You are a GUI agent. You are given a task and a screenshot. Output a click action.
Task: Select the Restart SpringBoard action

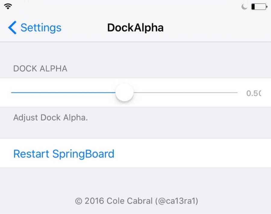(64, 153)
